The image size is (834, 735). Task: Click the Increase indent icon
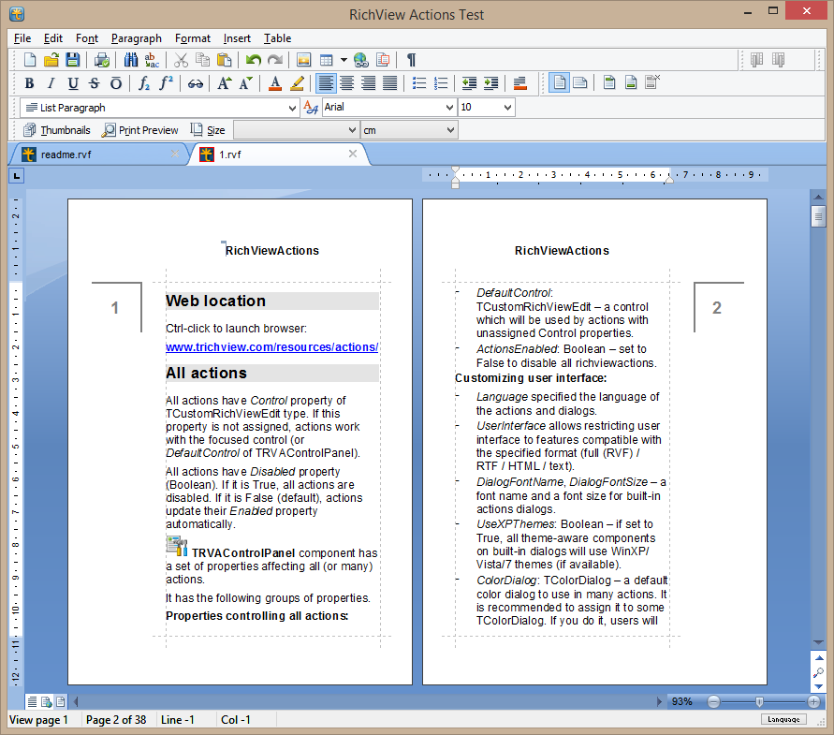(490, 83)
